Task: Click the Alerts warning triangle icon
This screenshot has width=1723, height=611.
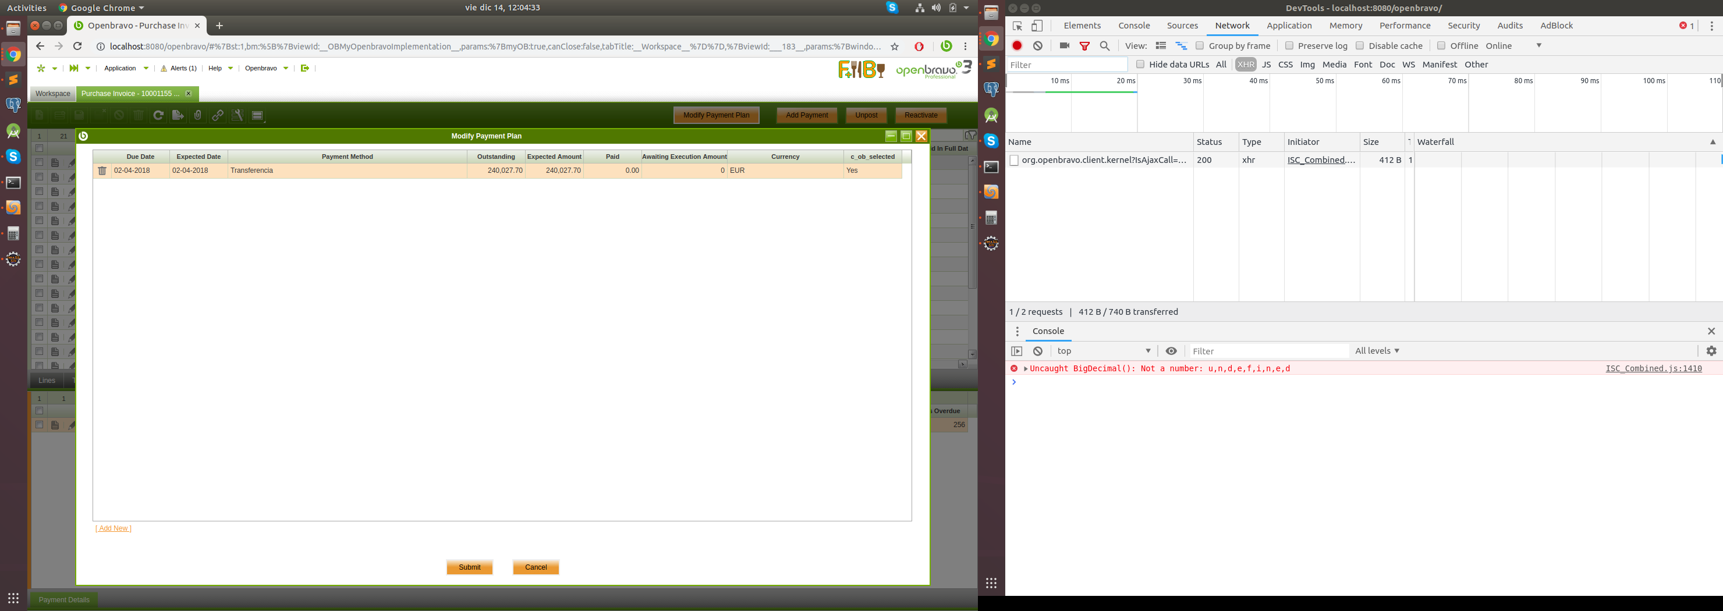Action: (164, 68)
